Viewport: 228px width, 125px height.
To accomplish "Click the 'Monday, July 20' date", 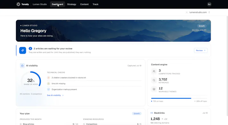I will (199, 30).
